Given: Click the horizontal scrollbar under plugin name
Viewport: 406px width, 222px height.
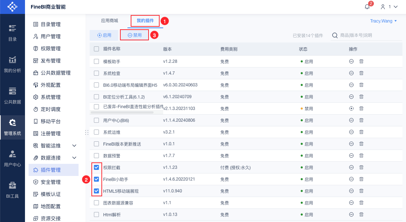Looking at the screenshot, I should coord(122,112).
